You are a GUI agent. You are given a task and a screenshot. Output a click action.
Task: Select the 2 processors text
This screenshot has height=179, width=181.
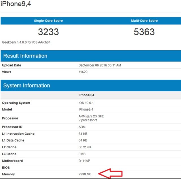(x=88, y=120)
